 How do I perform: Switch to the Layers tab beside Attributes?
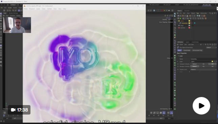187,42
